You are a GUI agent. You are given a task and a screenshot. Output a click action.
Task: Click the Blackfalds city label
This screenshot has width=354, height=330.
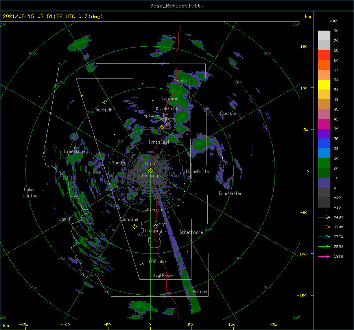[167, 109]
